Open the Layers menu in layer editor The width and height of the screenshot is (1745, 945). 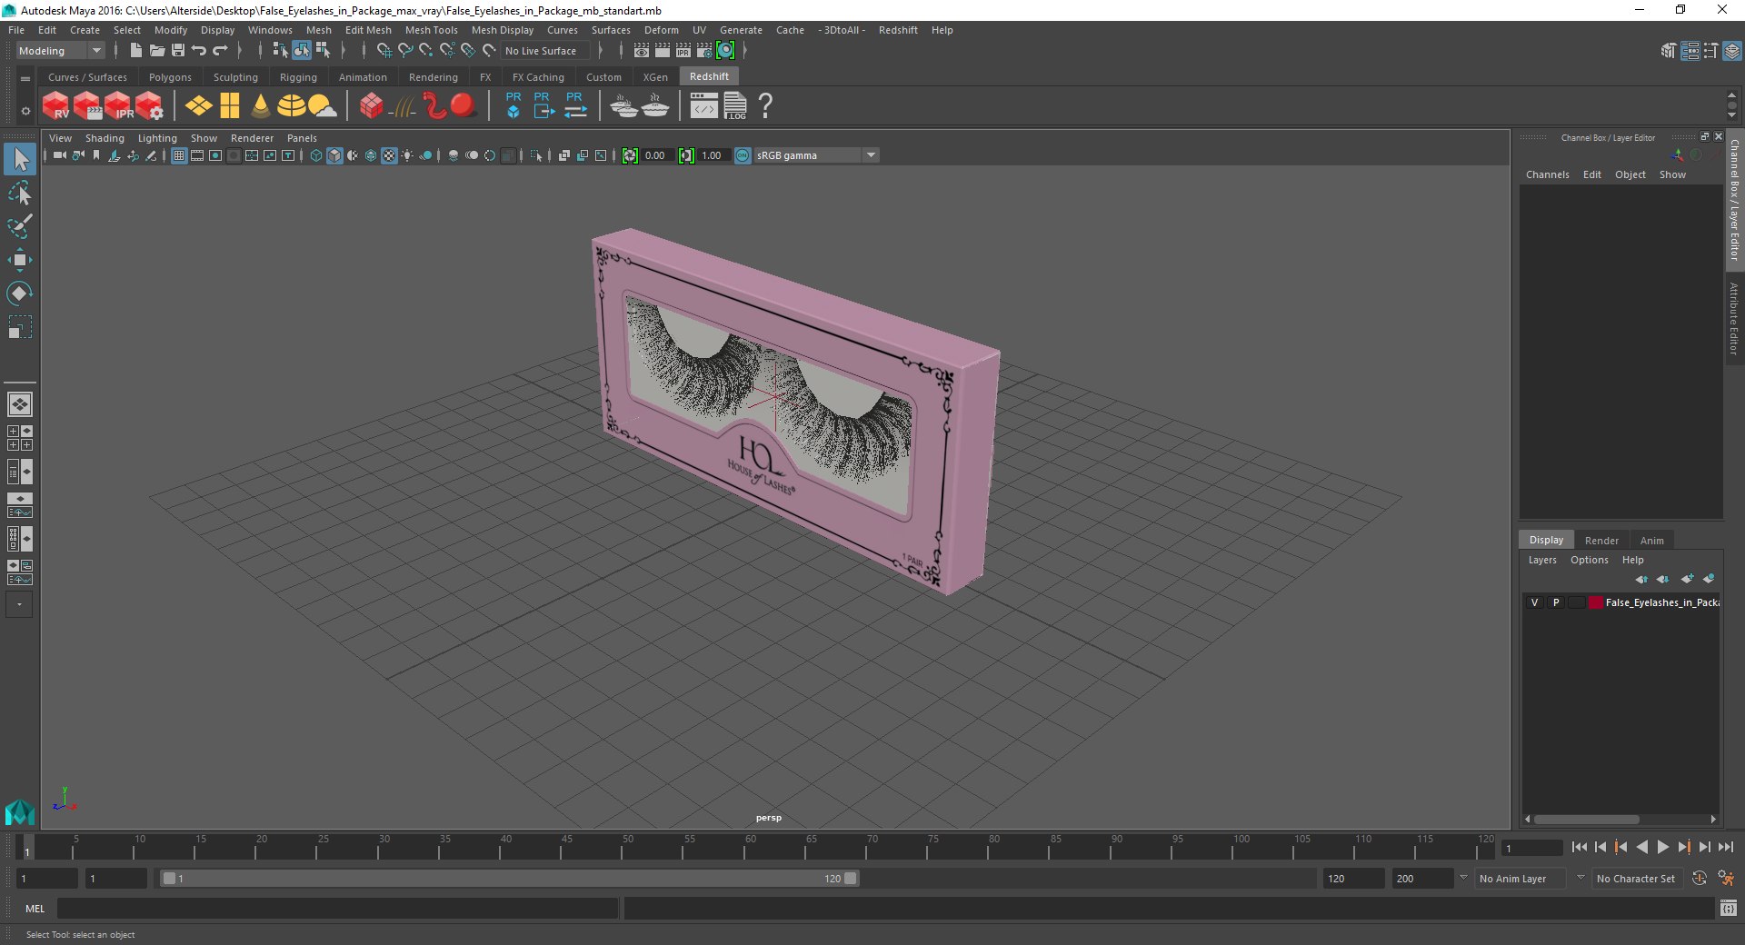1541,560
